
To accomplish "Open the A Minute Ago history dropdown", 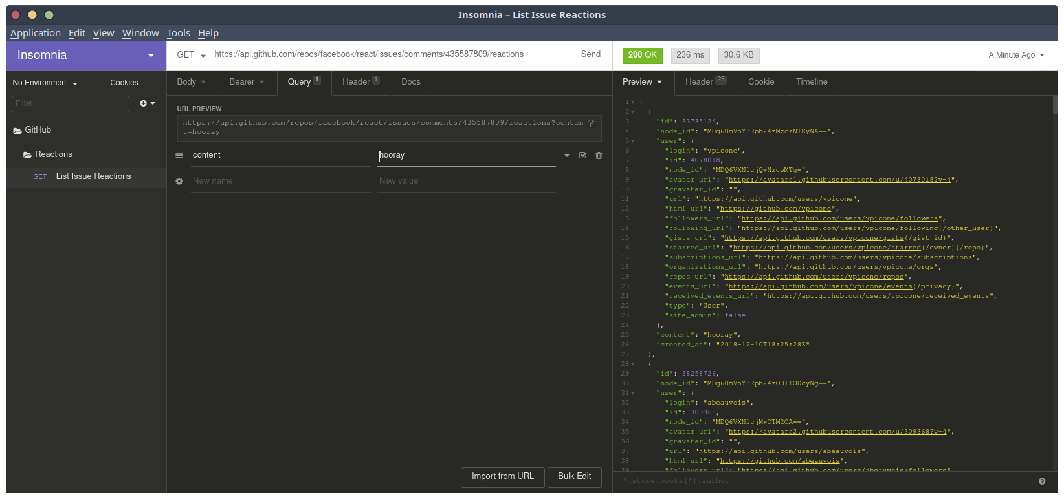I will [1016, 55].
